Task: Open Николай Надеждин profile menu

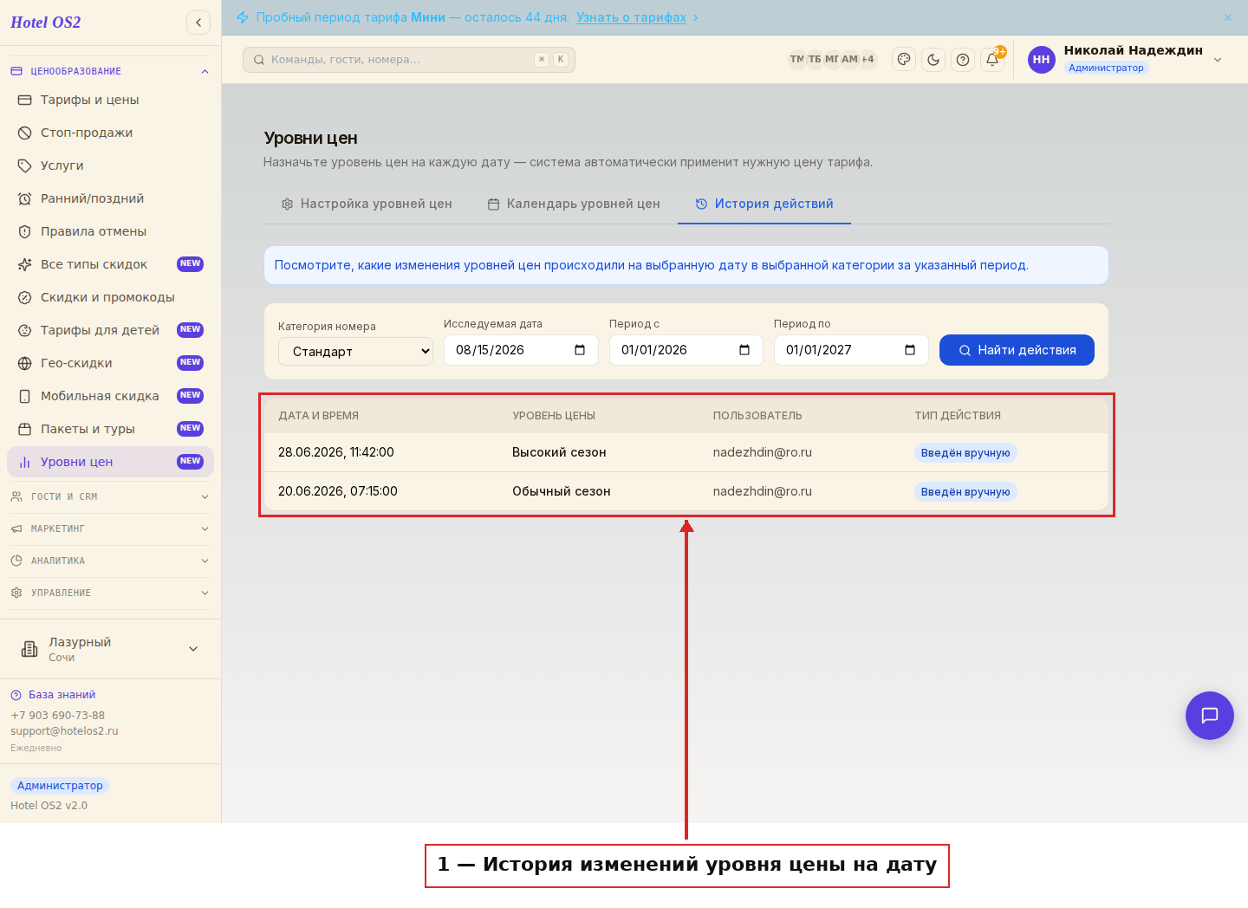Action: (x=1127, y=59)
